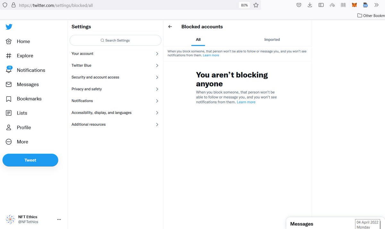
Task: Expand Notifications settings chevron
Action: point(157,101)
